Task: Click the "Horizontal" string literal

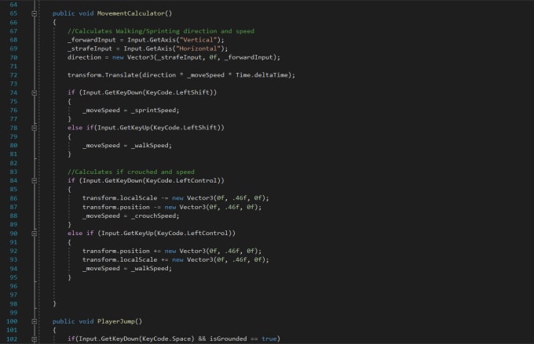Action: coord(198,49)
